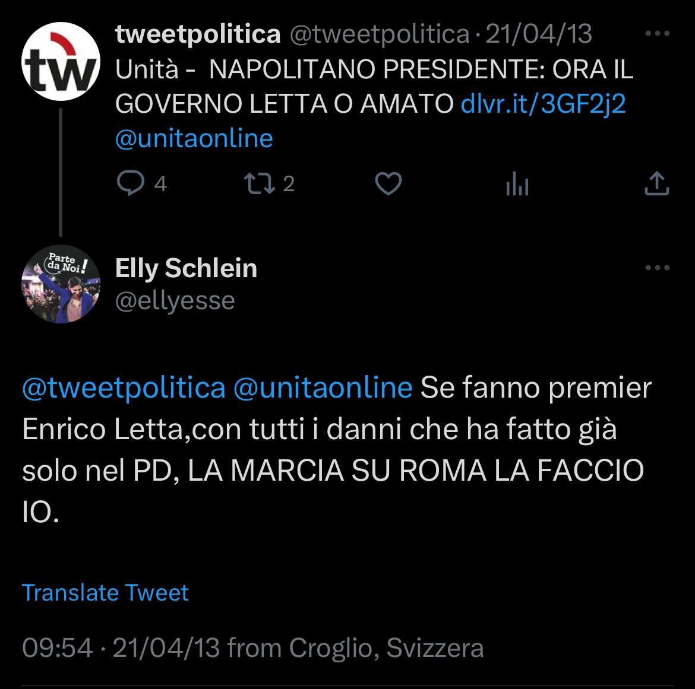
Task: Click the 09:54 timestamp of the reply
Action: click(57, 647)
